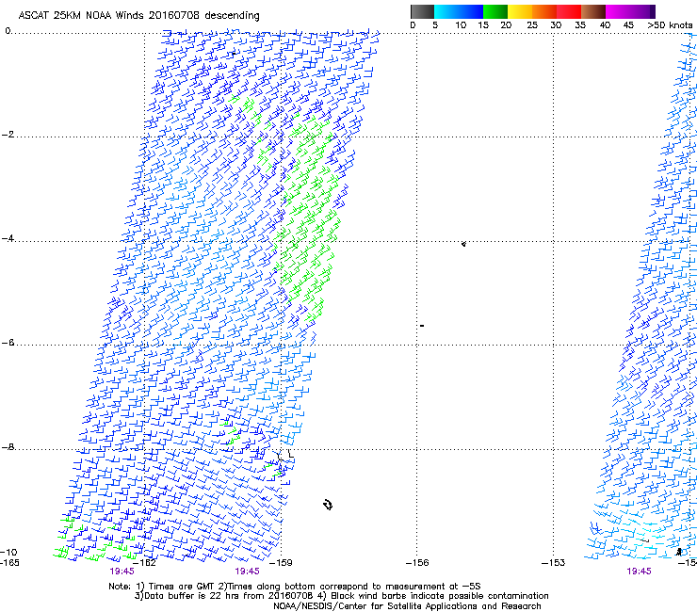Image resolution: width=697 pixels, height=612 pixels.
Task: Click the '25' legend tick label
Action: tap(532, 25)
